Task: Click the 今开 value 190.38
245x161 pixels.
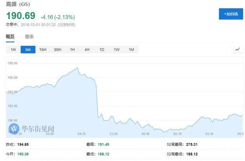Action: pyautogui.click(x=23, y=154)
